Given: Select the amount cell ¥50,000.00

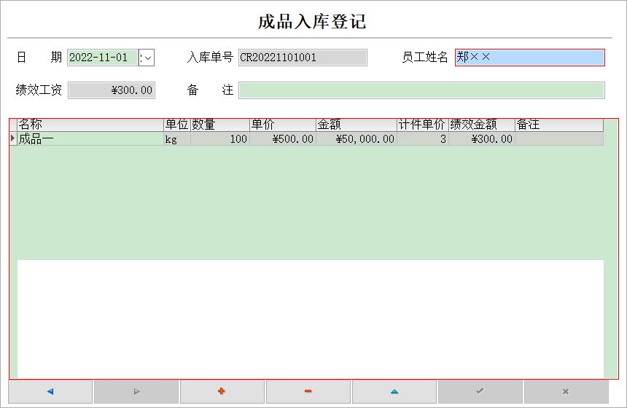Looking at the screenshot, I should (x=357, y=138).
